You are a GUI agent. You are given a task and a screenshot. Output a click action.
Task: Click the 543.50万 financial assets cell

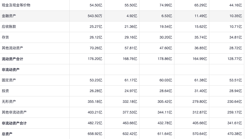(x=95, y=16)
